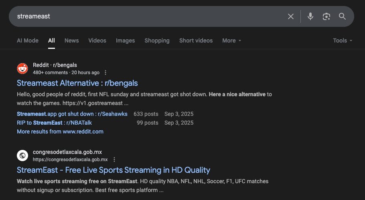Open the Short videos tab
The image size is (365, 200).
[196, 40]
